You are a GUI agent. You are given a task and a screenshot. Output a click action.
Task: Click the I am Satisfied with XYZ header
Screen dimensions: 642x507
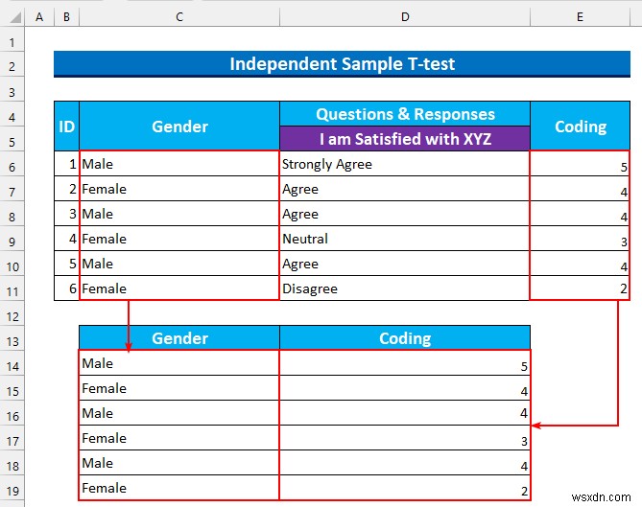point(405,139)
